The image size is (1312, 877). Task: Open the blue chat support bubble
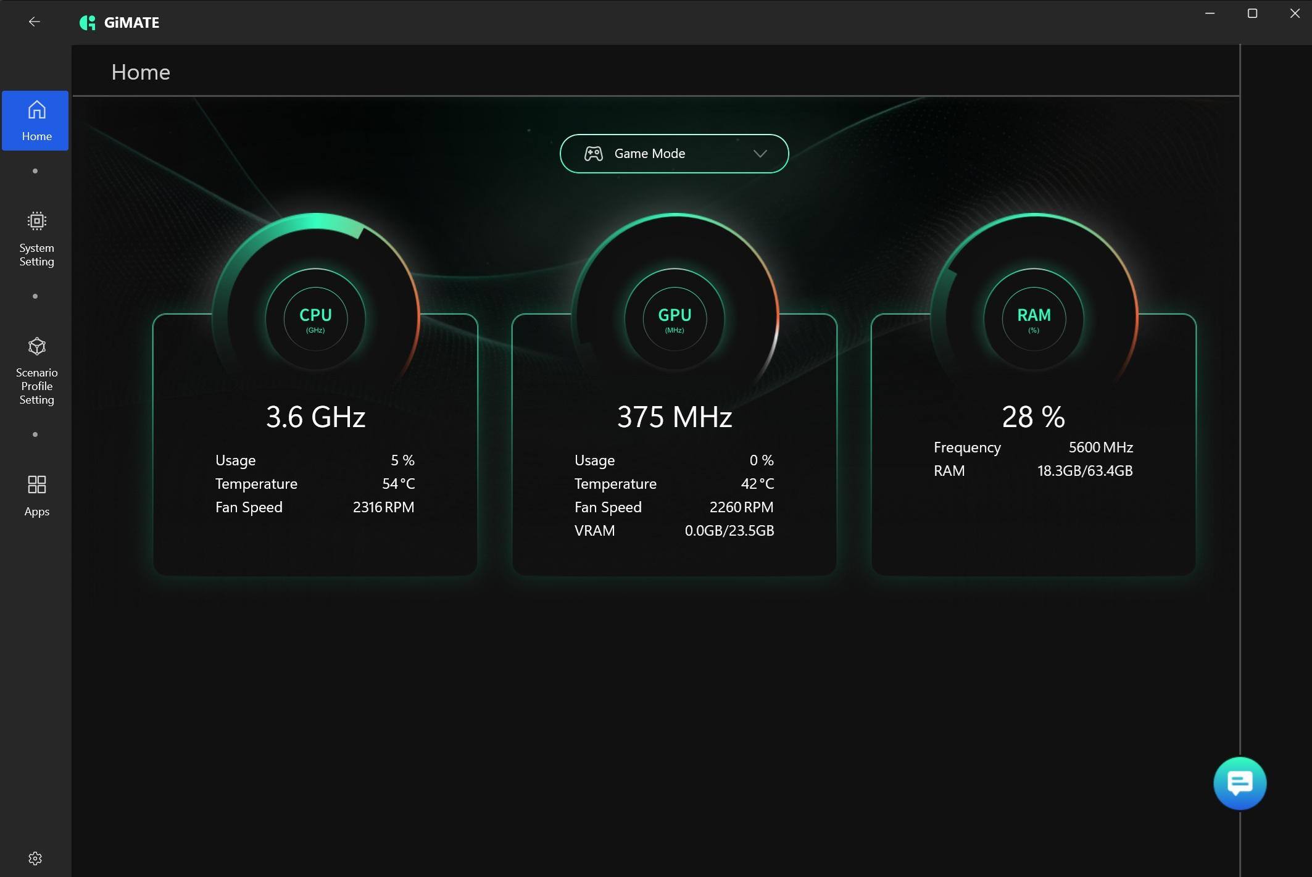1239,783
